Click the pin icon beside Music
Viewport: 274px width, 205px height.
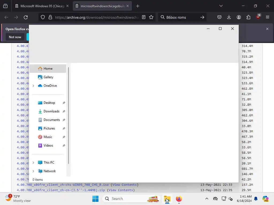(x=64, y=137)
